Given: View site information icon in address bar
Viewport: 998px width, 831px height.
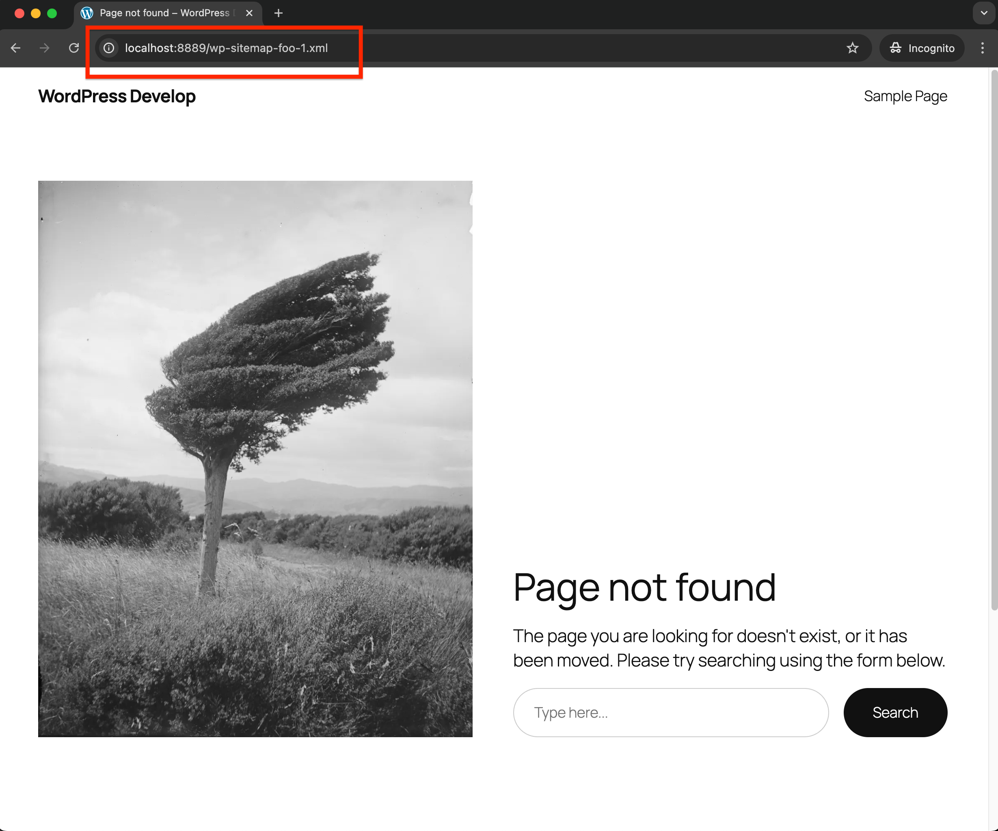Looking at the screenshot, I should (x=109, y=48).
